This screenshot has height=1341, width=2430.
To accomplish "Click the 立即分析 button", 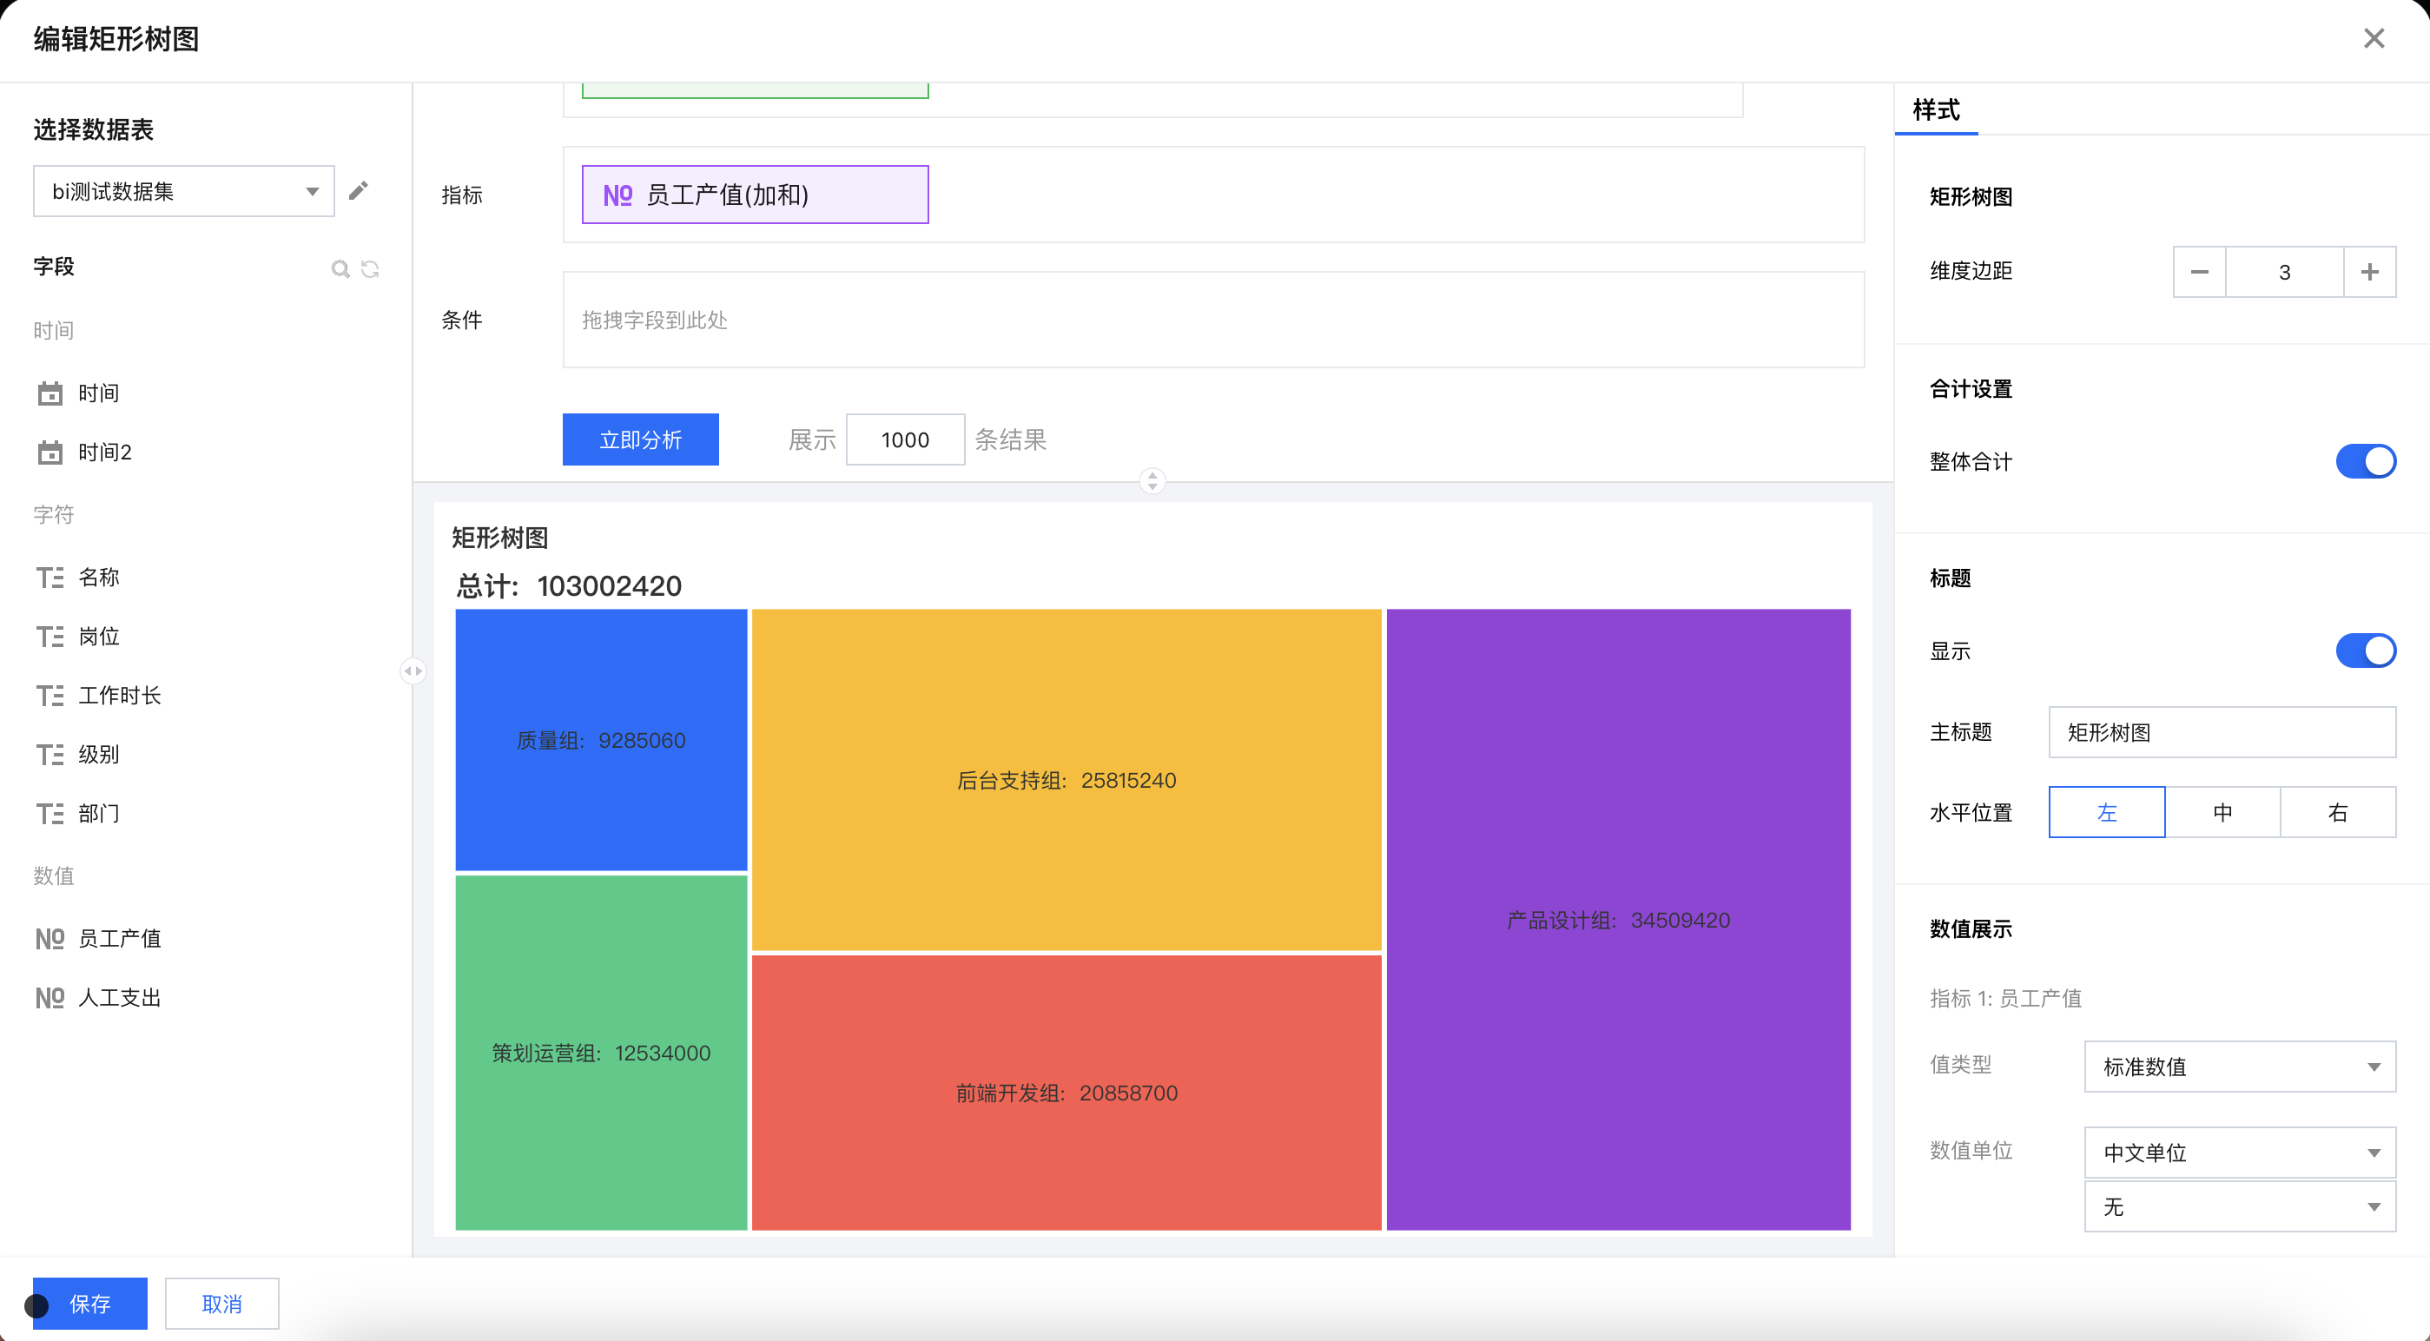I will pos(641,439).
